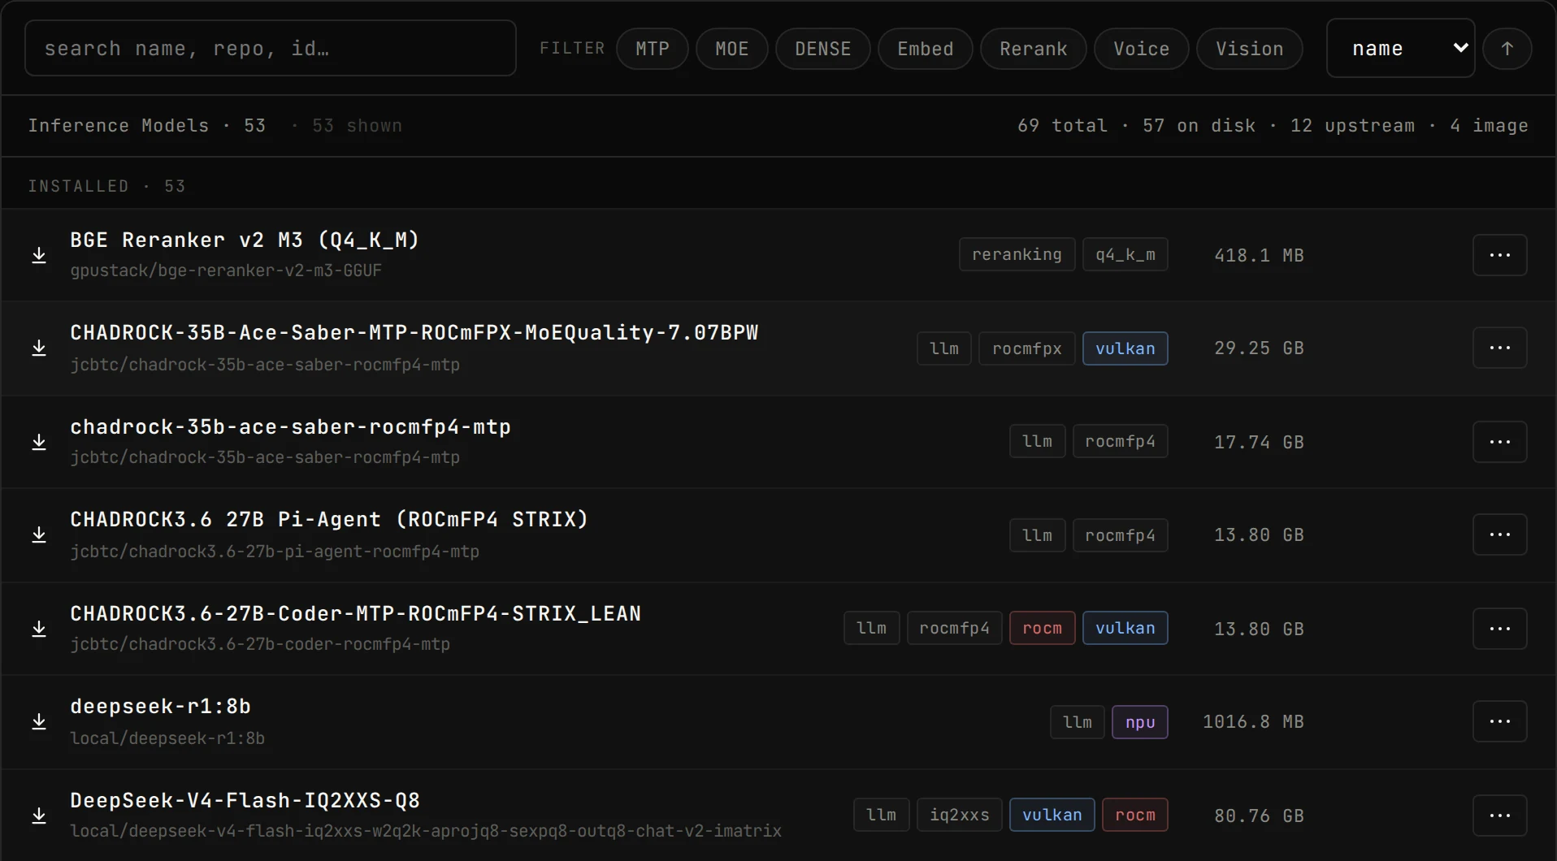The width and height of the screenshot is (1557, 861).
Task: Click download icon for BGE Reranker v2 M3
Action: click(x=39, y=255)
